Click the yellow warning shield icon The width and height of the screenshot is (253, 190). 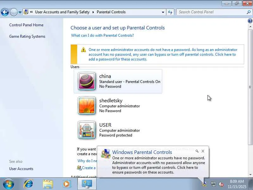83,49
